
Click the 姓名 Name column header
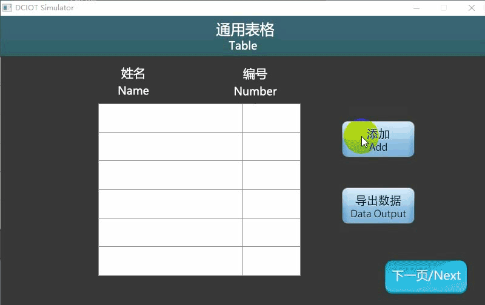(133, 82)
